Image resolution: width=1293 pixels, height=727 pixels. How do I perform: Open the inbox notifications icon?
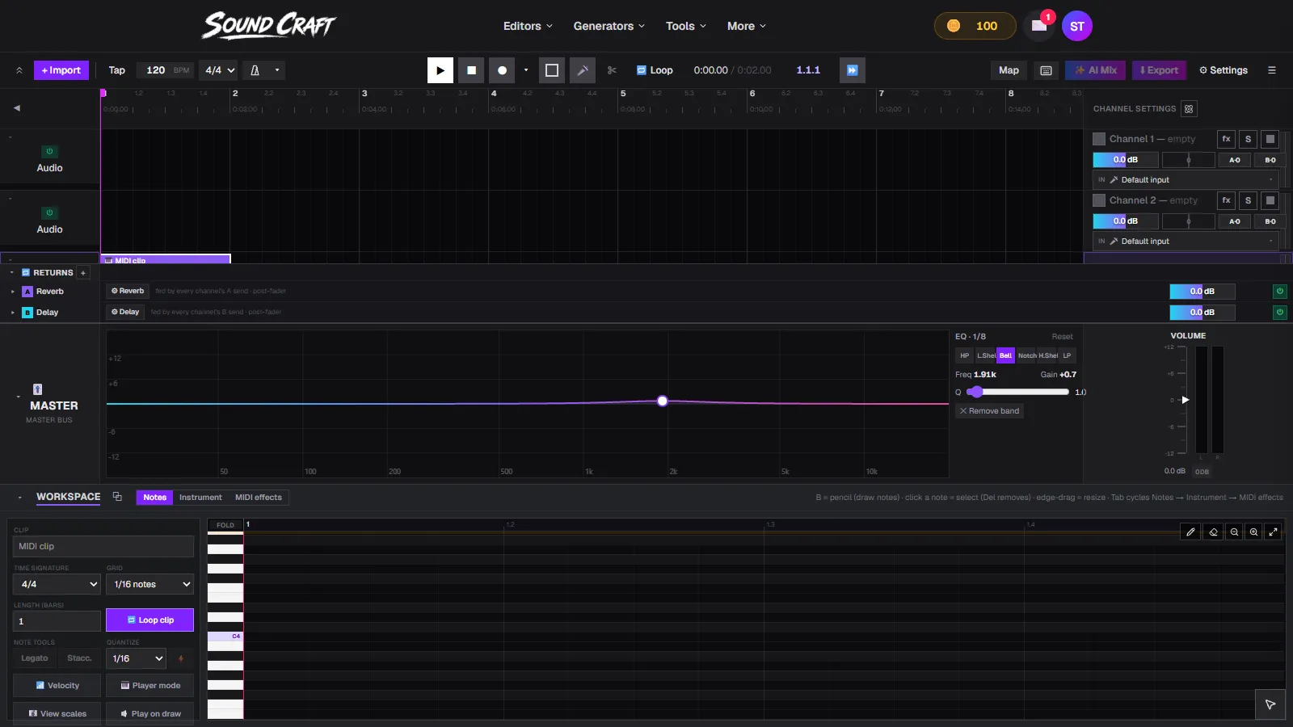[1039, 26]
